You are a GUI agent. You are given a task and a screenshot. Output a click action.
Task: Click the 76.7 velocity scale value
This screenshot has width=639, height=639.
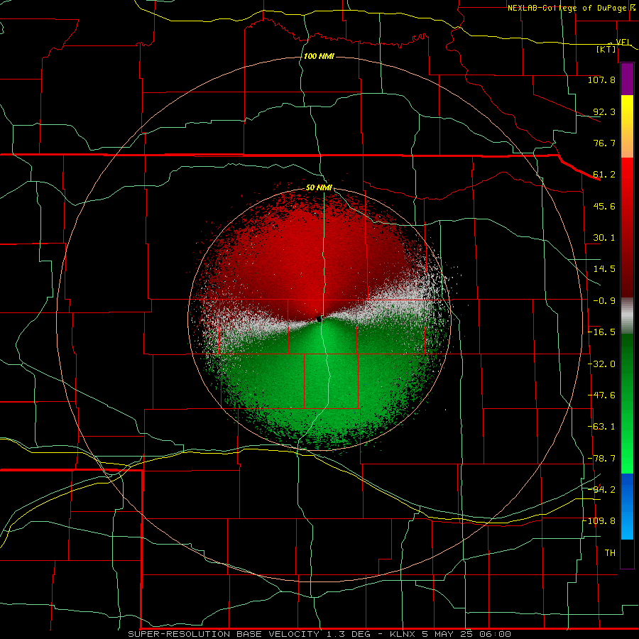pos(604,143)
